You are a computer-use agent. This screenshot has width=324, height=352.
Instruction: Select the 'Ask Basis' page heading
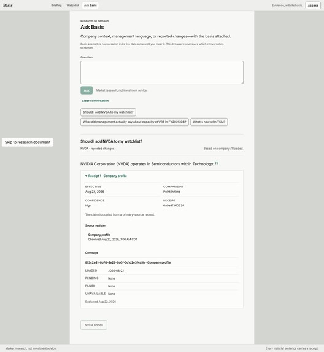point(92,27)
